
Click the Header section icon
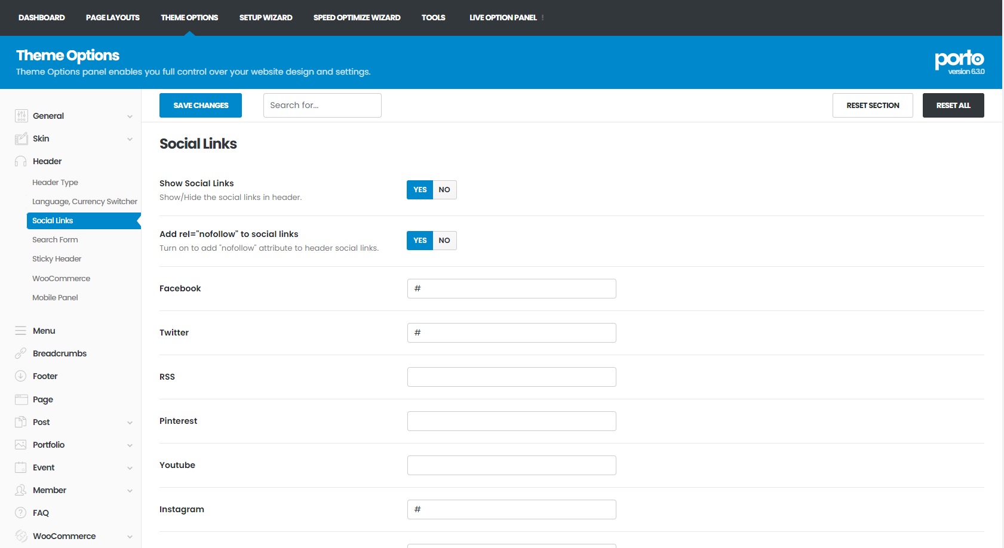point(21,161)
